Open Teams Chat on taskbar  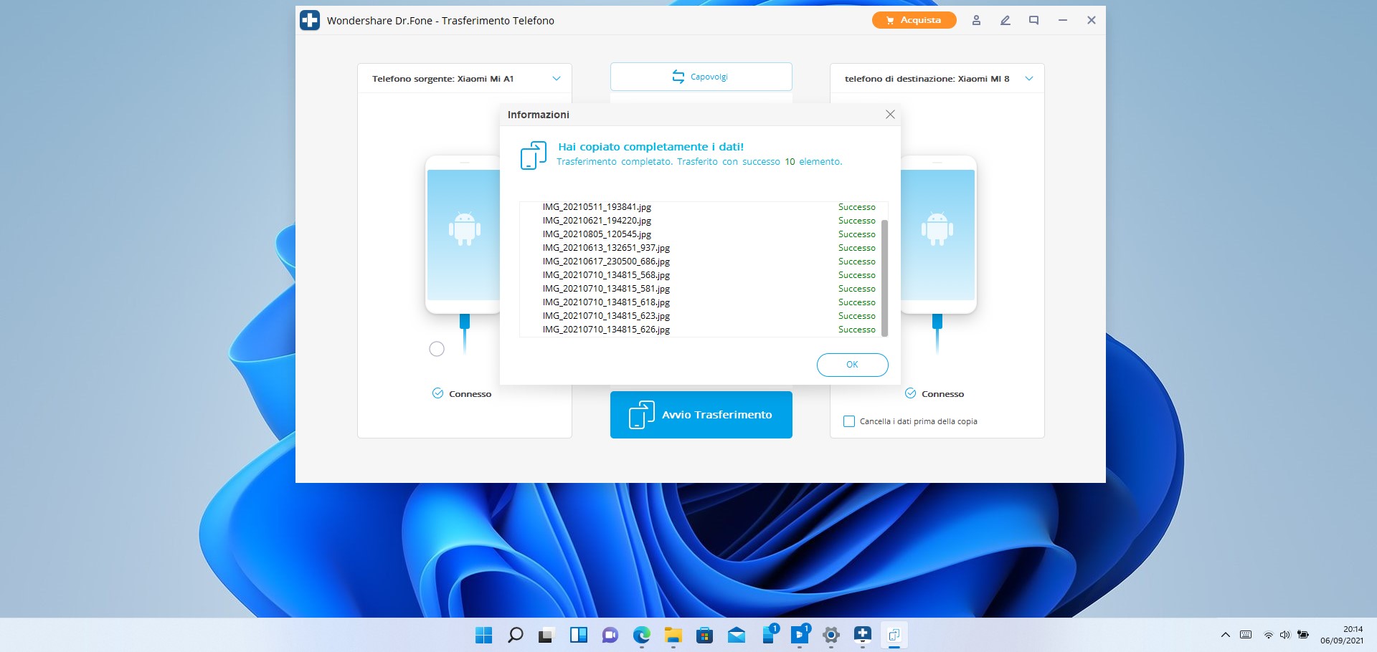pyautogui.click(x=610, y=635)
